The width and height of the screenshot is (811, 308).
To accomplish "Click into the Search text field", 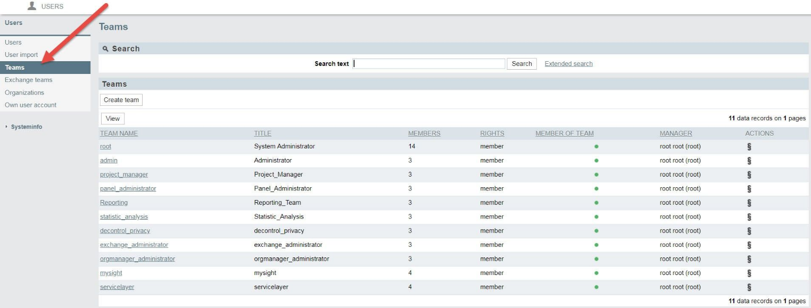I will [x=429, y=64].
